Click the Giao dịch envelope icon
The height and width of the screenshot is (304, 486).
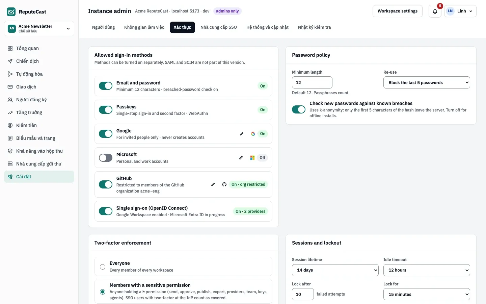(10, 87)
